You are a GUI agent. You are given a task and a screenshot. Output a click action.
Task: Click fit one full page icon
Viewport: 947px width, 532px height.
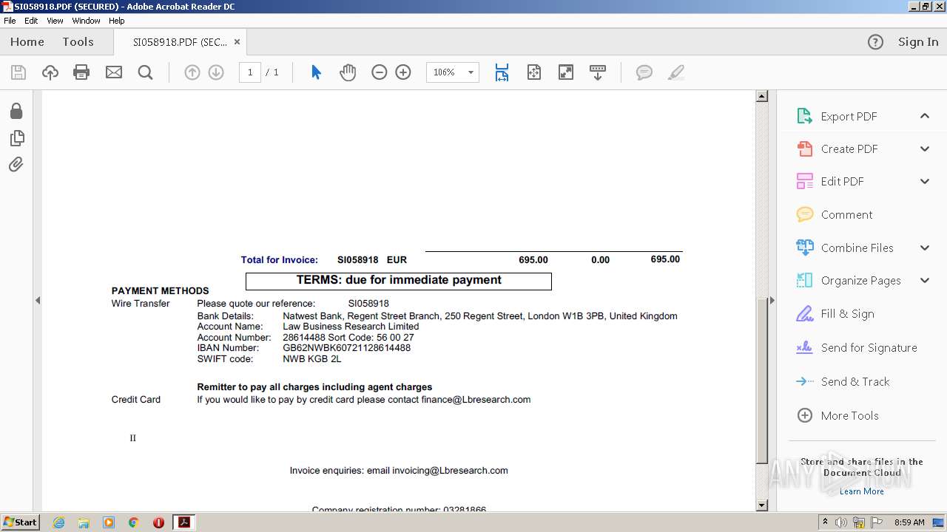[x=534, y=72]
